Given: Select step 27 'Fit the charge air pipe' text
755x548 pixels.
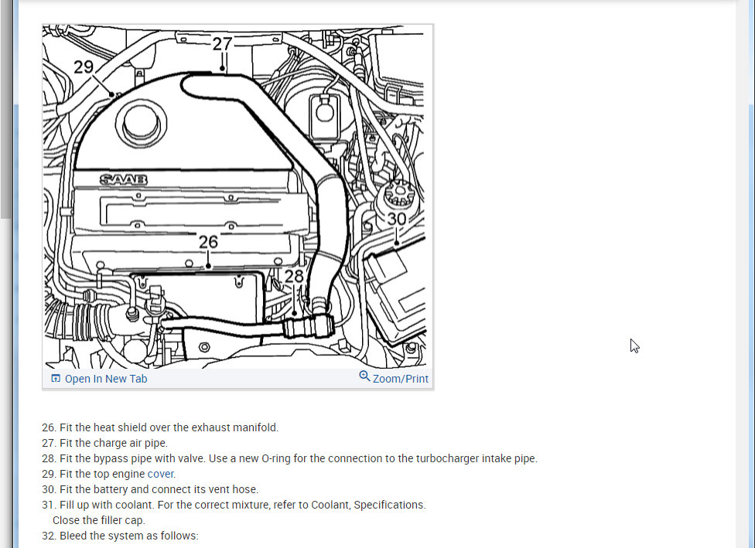Looking at the screenshot, I should [105, 443].
